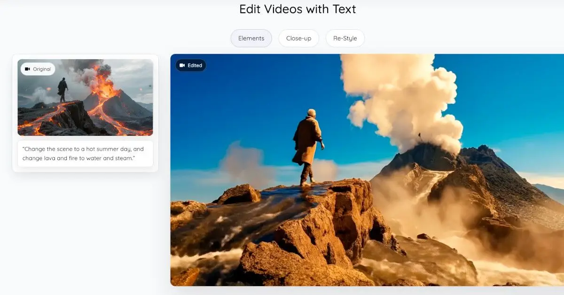564x295 pixels.
Task: Click the figure standing on the rocky ledge
Action: point(308,141)
